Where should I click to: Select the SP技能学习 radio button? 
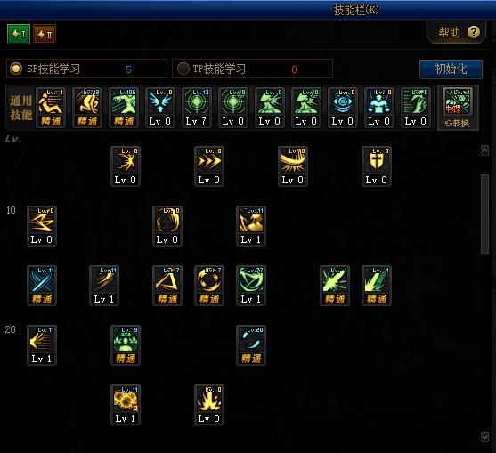16,69
